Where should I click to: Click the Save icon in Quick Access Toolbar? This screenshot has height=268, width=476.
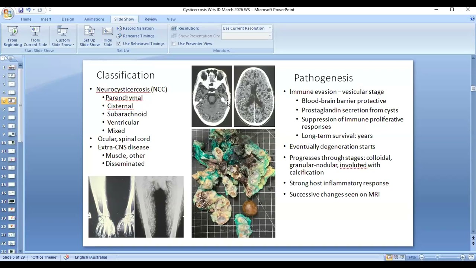(x=21, y=10)
